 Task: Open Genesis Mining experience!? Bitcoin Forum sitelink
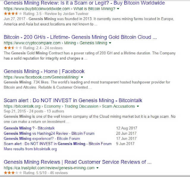(42, 139)
